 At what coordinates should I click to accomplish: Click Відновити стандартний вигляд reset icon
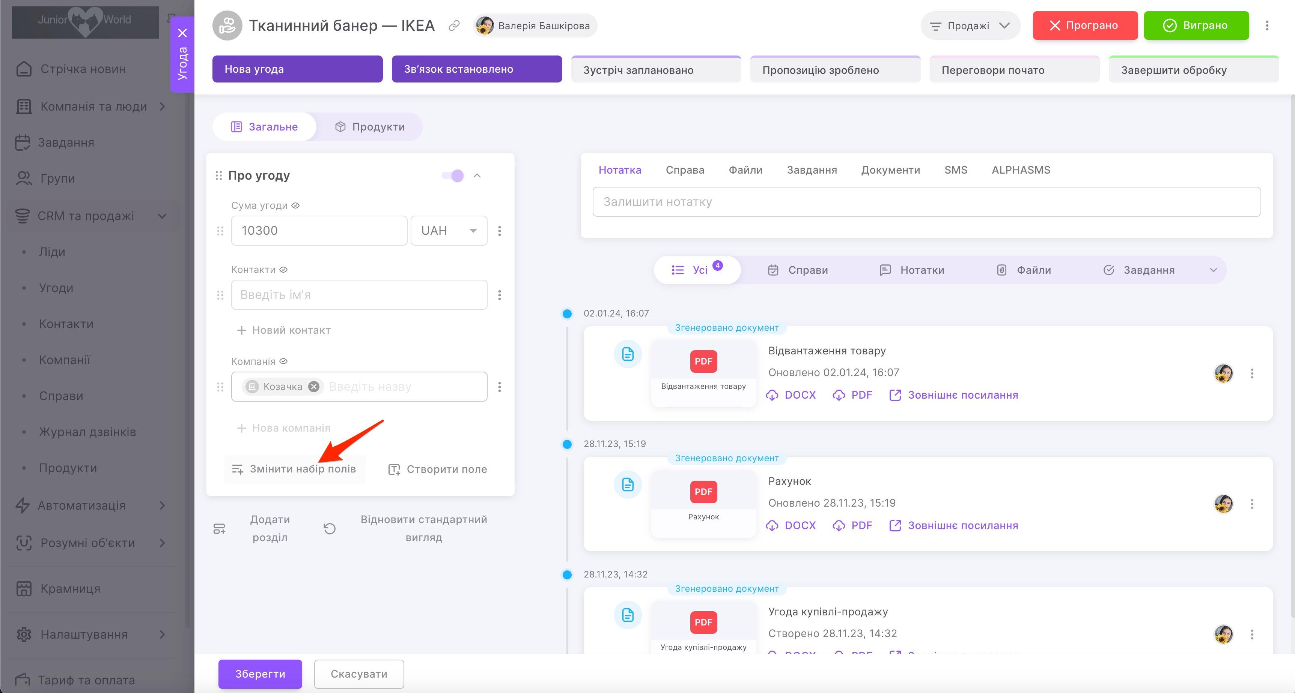(x=330, y=529)
